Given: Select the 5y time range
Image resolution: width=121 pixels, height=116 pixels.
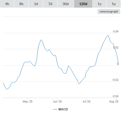Looking at the screenshot, I should [x=114, y=4].
